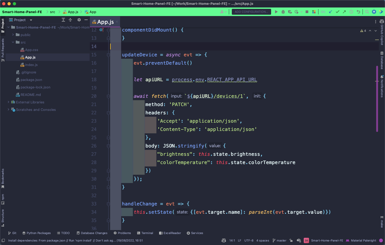Open Search Everywhere magnifier icon
The height and width of the screenshot is (245, 385).
[x=367, y=12]
